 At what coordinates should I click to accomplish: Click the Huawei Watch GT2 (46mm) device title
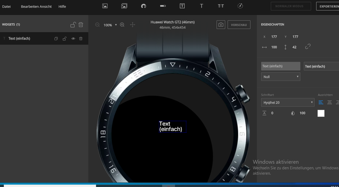pos(173,22)
